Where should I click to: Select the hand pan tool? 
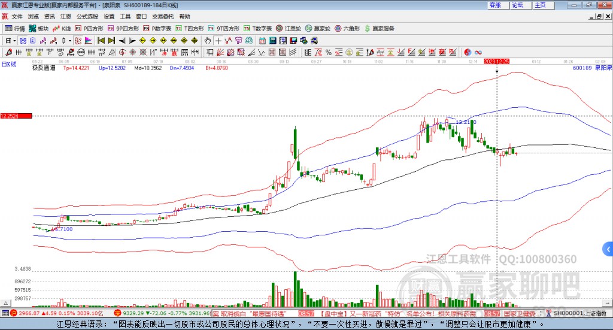pyautogui.click(x=208, y=41)
